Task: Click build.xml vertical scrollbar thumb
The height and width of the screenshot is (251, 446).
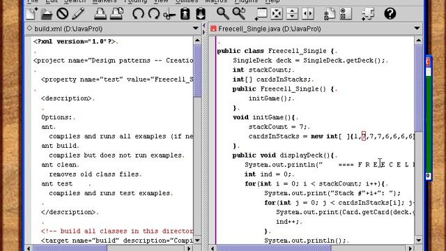Action: tap(197, 71)
